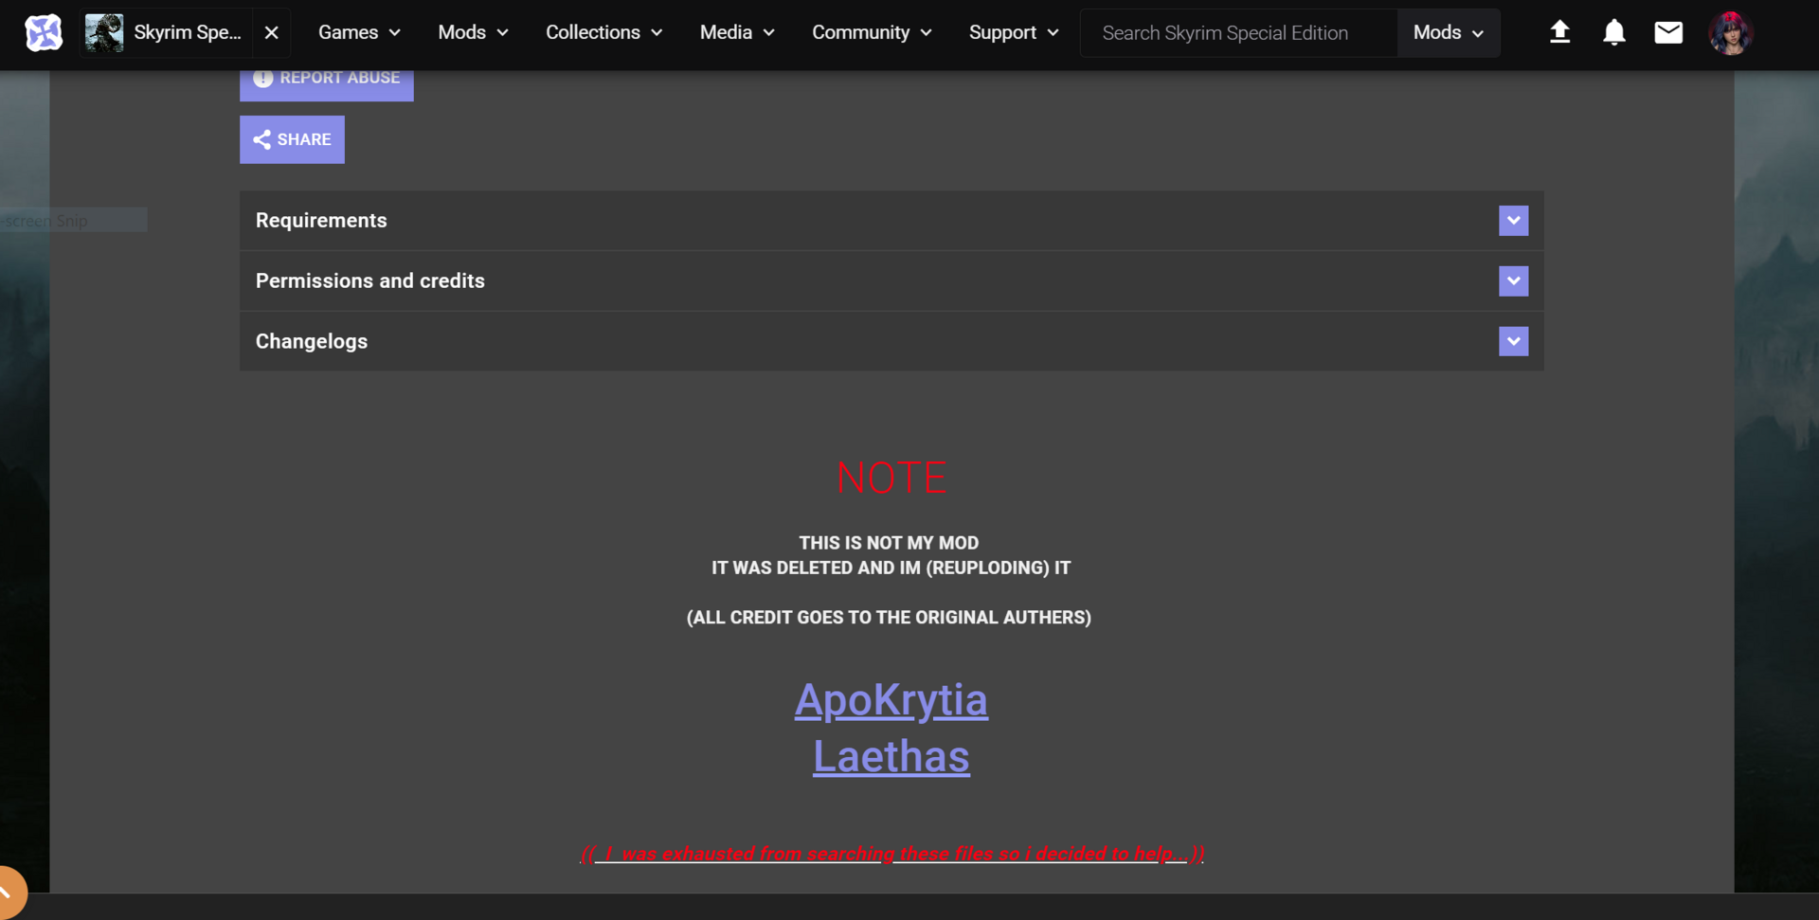This screenshot has height=920, width=1819.
Task: Open the user profile avatar
Action: click(x=1731, y=33)
